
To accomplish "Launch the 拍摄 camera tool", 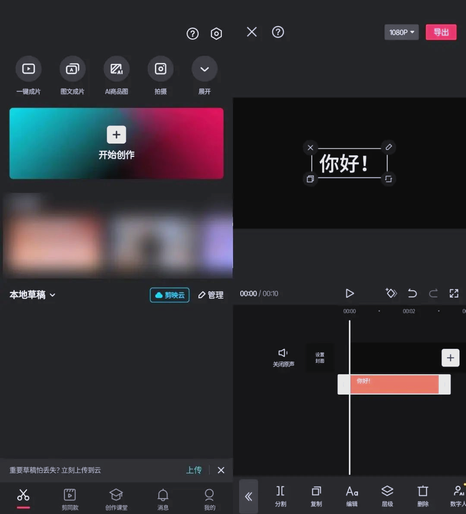I will click(x=161, y=75).
